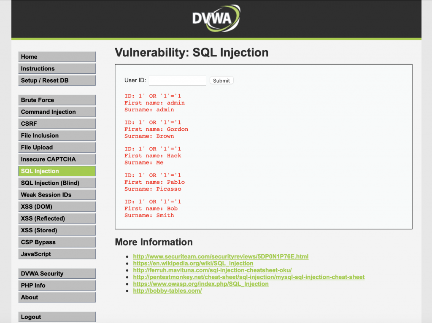Navigate to CSP Bypass
The width and height of the screenshot is (432, 323).
pyautogui.click(x=57, y=242)
